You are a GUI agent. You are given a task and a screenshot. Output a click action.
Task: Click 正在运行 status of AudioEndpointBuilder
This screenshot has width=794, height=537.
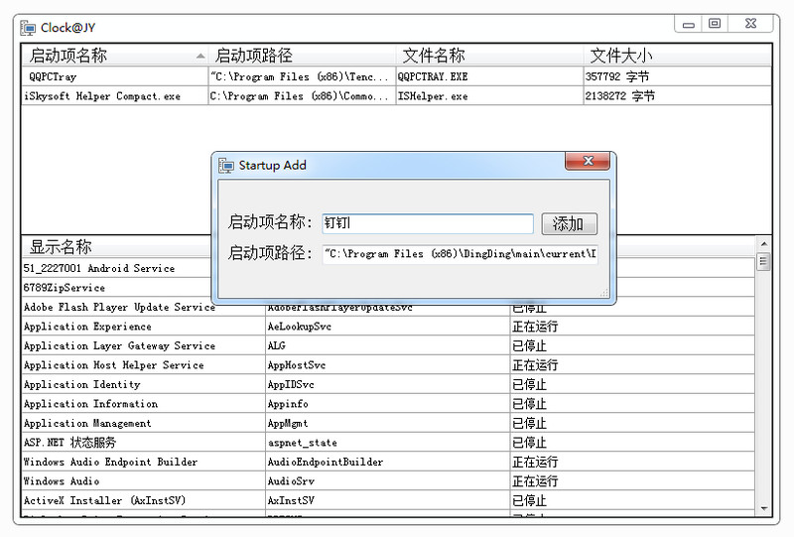click(x=632, y=462)
